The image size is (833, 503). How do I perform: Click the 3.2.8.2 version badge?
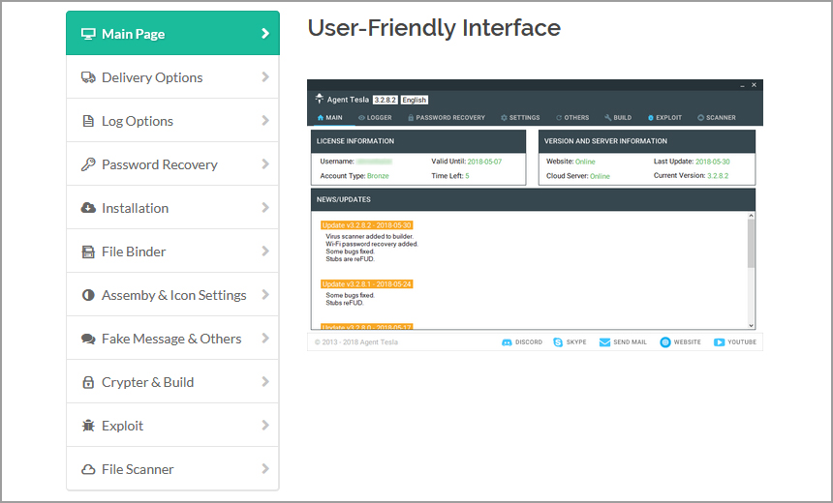point(386,100)
